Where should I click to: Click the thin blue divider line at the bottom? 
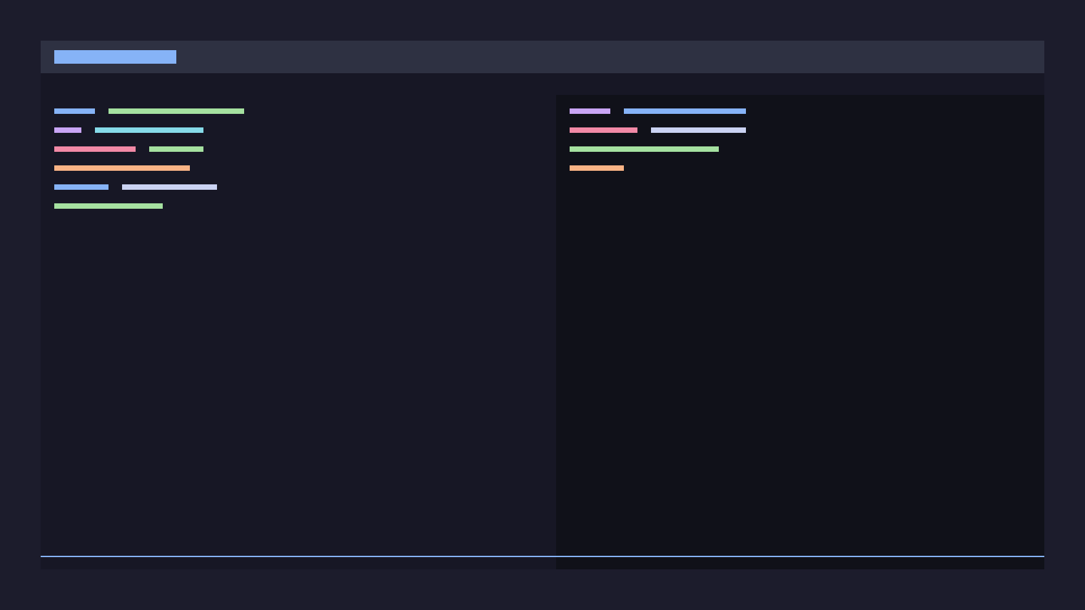point(542,556)
